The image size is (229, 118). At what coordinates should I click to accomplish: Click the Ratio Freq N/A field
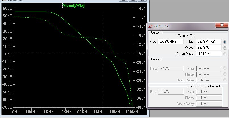[x=171, y=92]
